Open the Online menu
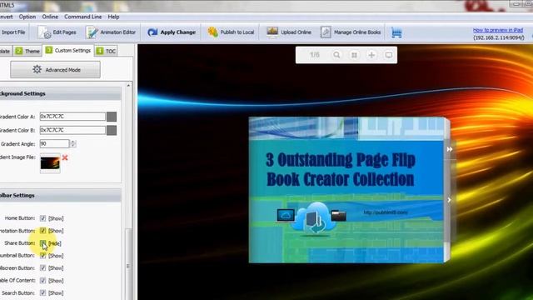Image resolution: width=533 pixels, height=300 pixels. click(50, 17)
